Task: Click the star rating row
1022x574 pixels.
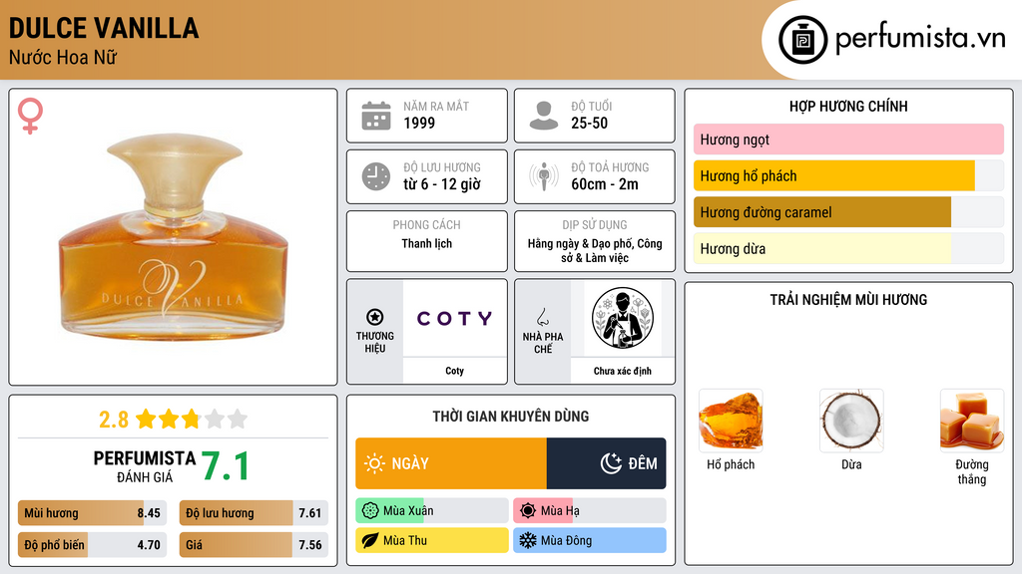Action: pos(192,419)
